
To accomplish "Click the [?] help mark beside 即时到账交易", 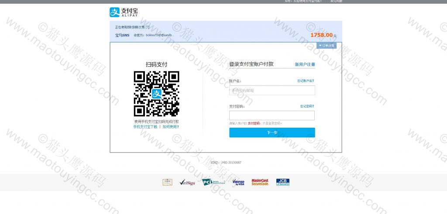I will tap(148, 27).
